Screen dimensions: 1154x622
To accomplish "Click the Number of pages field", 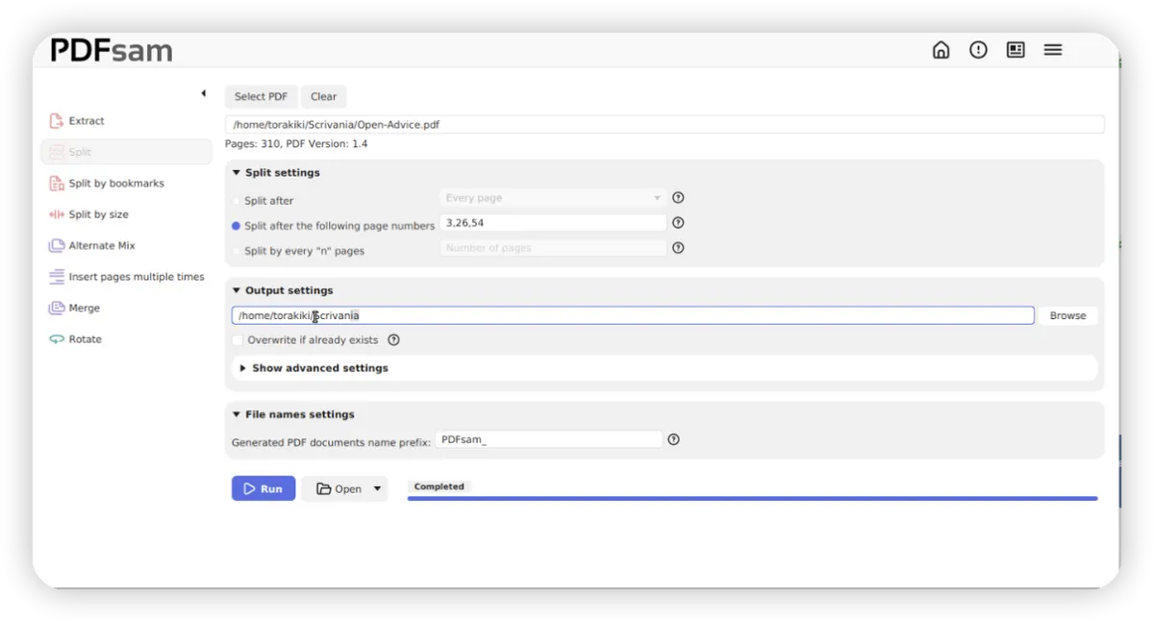I will 553,248.
